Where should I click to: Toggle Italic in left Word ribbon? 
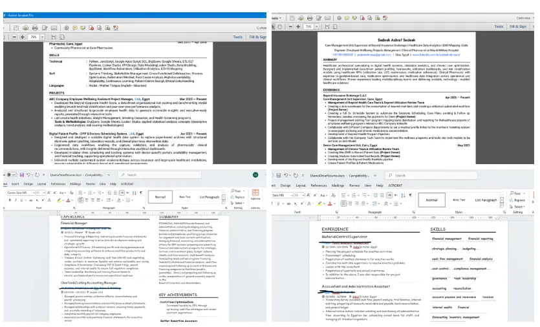[x=16, y=200]
